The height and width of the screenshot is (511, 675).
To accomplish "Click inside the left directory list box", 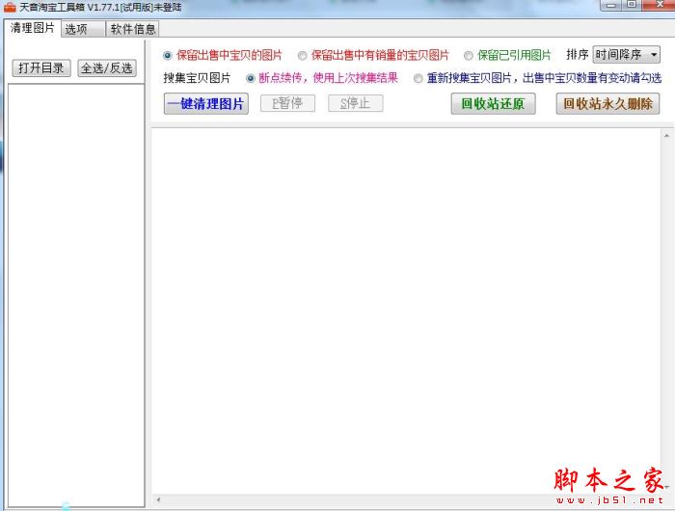I will tap(76, 295).
